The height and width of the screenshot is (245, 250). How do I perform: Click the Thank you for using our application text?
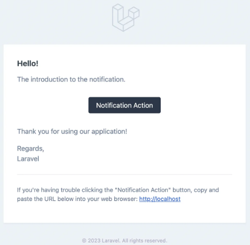pos(72,131)
